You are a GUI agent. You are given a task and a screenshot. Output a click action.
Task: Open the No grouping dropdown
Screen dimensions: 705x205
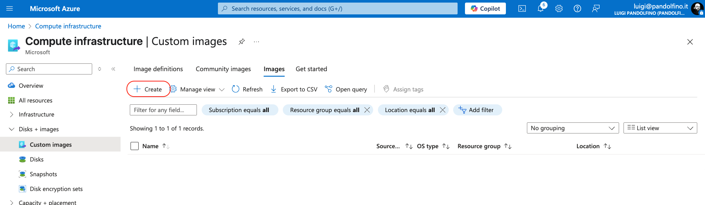[x=573, y=128]
